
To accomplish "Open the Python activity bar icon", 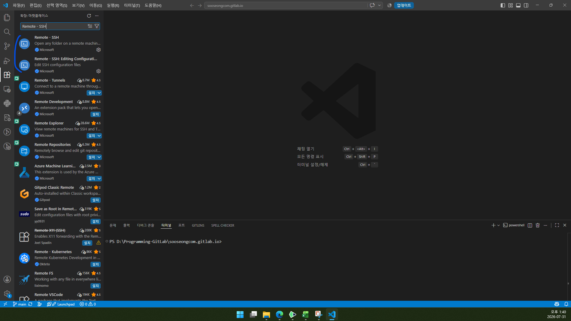I will [7, 103].
